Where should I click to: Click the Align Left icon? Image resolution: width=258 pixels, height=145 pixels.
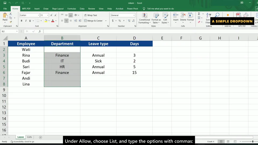(x=62, y=21)
